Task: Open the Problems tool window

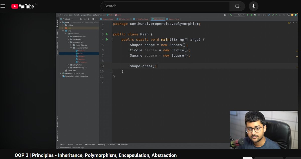Action: click(x=91, y=144)
